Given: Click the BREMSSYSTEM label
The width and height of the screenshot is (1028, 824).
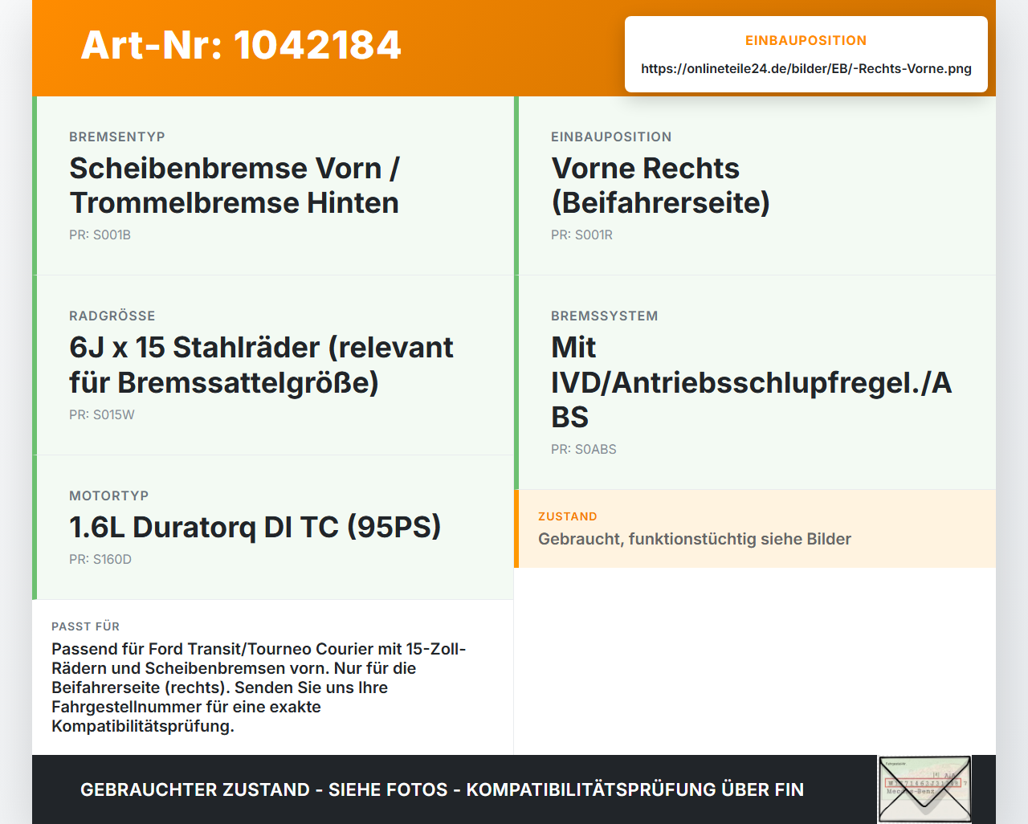Looking at the screenshot, I should (605, 316).
